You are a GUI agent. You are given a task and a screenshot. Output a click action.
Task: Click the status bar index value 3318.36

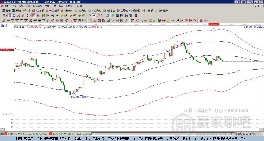pyautogui.click(x=13, y=134)
